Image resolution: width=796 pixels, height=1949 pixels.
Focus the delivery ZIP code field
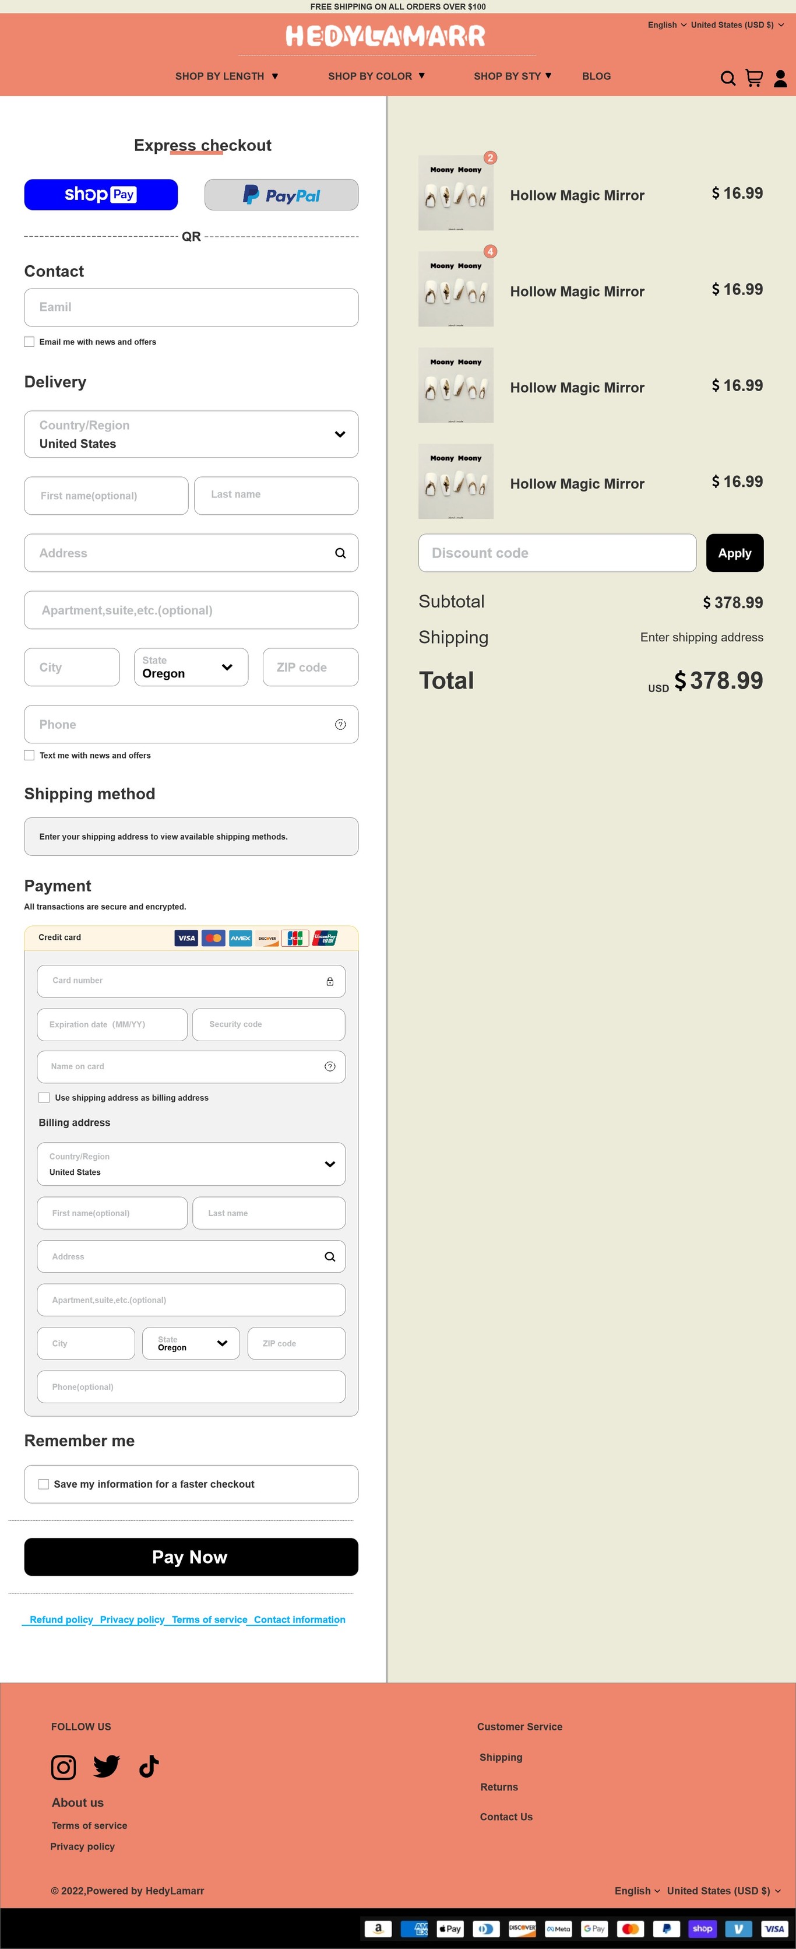311,668
